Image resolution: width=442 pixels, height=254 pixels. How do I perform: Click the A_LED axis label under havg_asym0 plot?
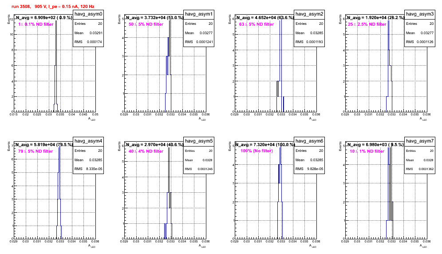(92, 119)
